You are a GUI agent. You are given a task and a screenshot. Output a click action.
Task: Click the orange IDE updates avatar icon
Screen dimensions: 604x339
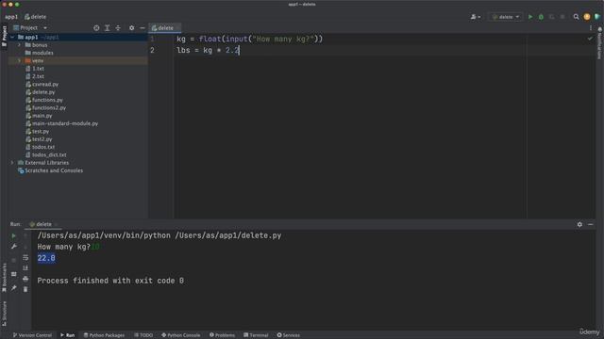[587, 17]
